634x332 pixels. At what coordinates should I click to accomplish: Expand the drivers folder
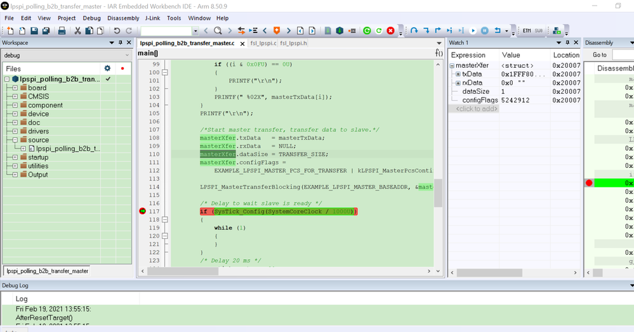pyautogui.click(x=15, y=131)
